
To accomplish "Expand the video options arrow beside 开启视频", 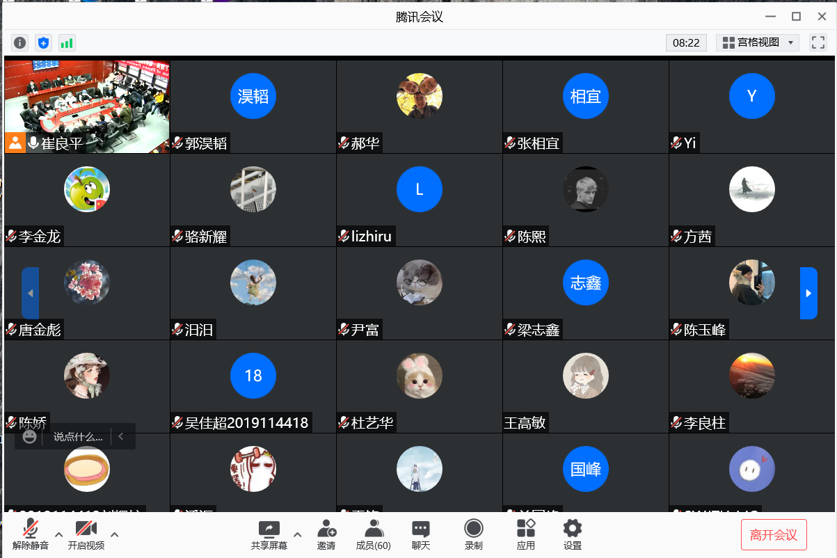I will (115, 534).
